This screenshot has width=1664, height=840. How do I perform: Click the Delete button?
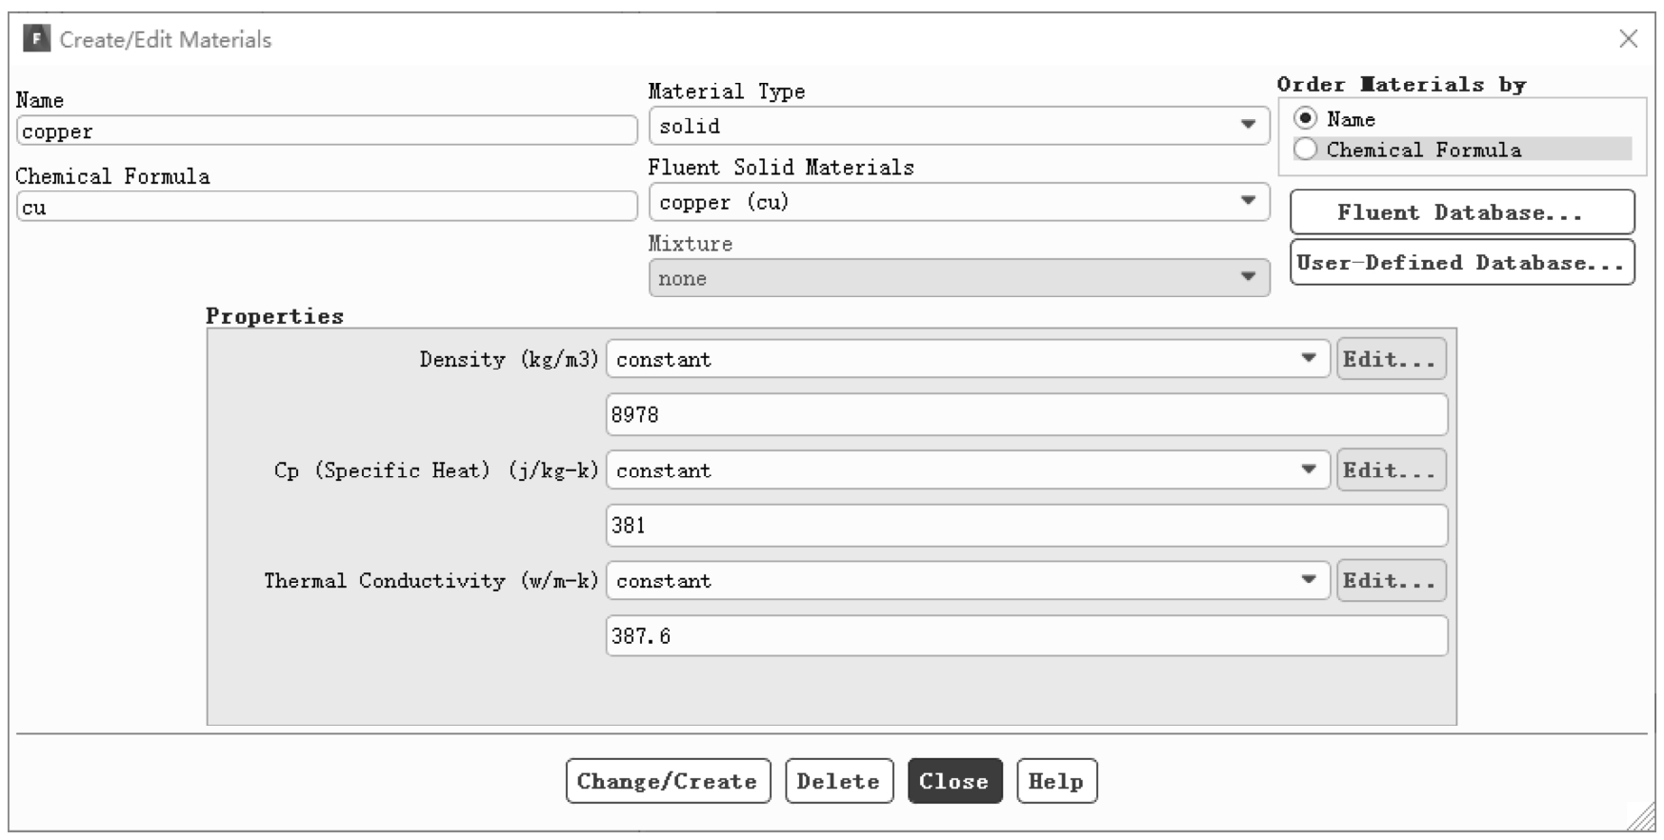[x=839, y=781]
